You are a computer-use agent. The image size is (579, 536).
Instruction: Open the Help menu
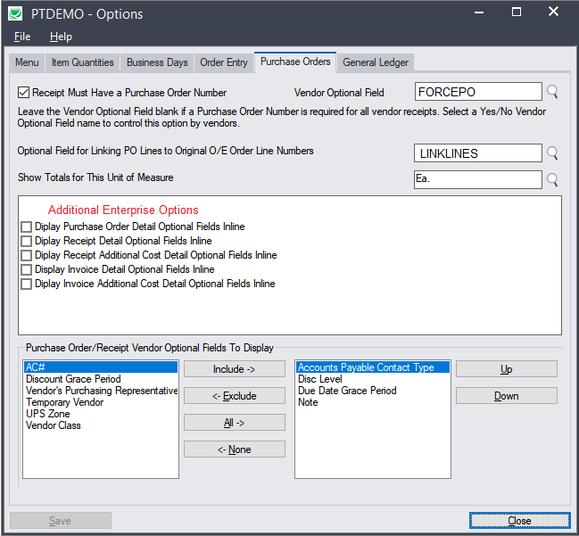(x=61, y=37)
